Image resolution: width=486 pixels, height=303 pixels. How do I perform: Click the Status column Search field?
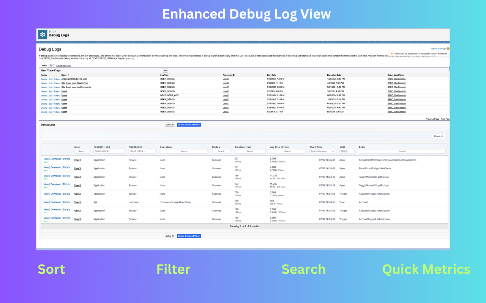coord(221,151)
